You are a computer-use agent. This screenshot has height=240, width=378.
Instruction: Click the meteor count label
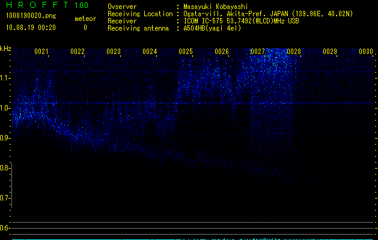click(85, 19)
